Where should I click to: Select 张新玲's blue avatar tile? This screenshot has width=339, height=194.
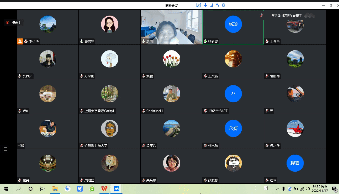pos(233,24)
